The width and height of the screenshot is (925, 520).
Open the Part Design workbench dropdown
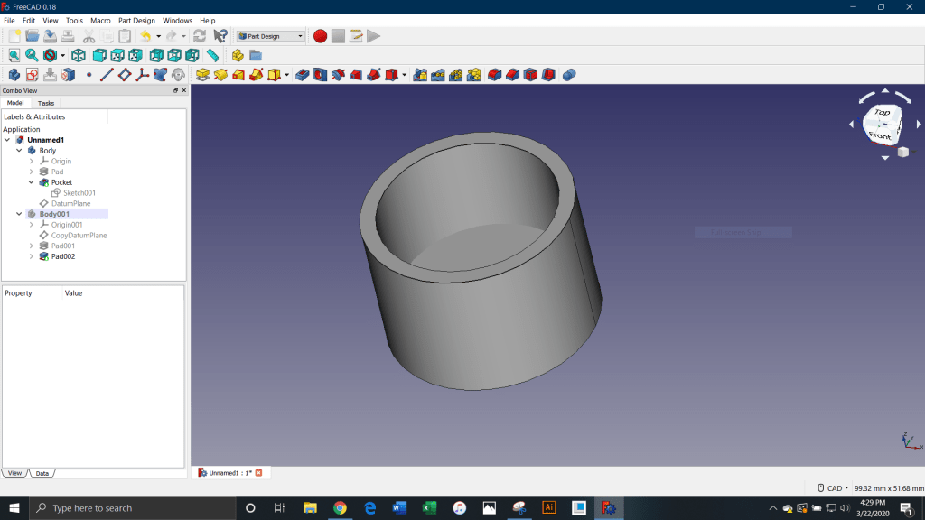[x=271, y=36]
